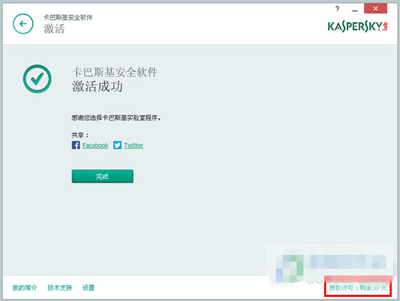
Task: Click the 共享 label
Action: [x=80, y=135]
